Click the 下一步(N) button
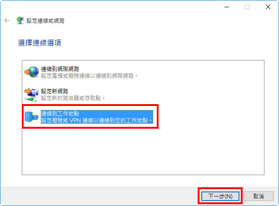The width and height of the screenshot is (279, 206). pyautogui.click(x=220, y=196)
